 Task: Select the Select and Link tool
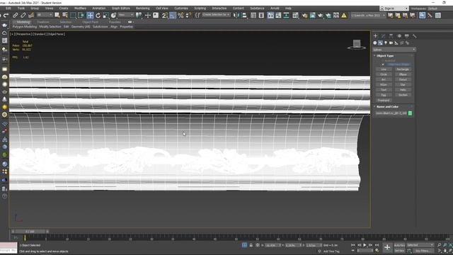pyautogui.click(x=16, y=16)
